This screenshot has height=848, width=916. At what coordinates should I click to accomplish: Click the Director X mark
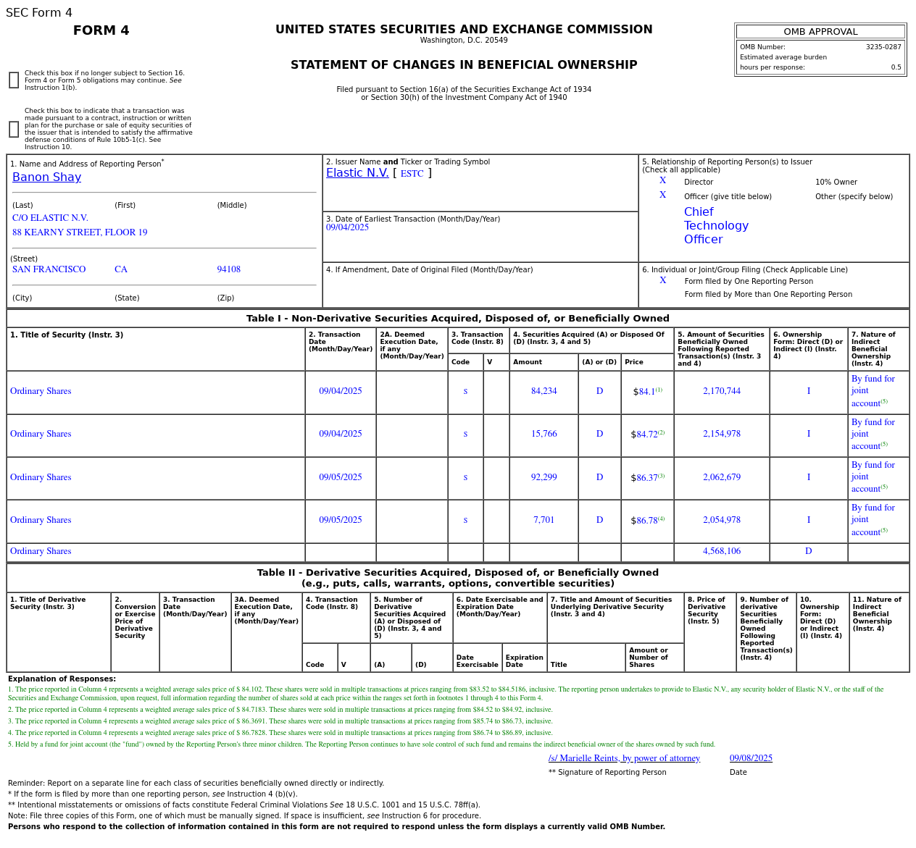click(662, 181)
